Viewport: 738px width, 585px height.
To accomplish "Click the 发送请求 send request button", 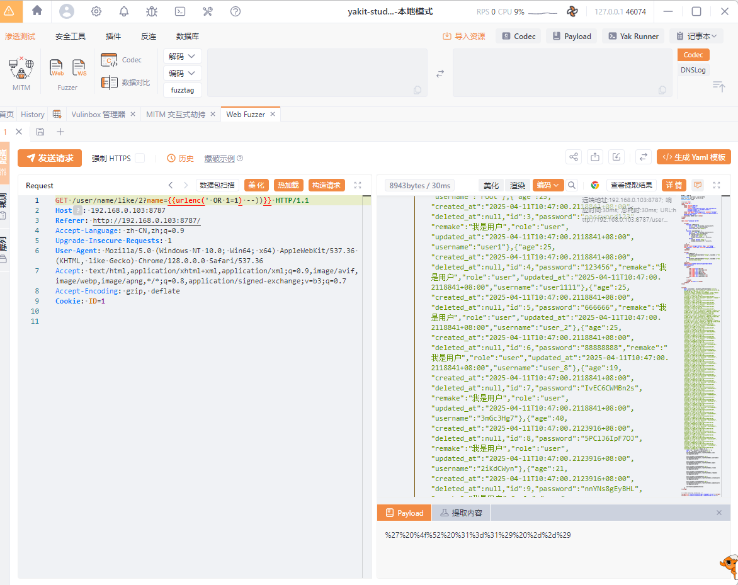I will click(50, 158).
